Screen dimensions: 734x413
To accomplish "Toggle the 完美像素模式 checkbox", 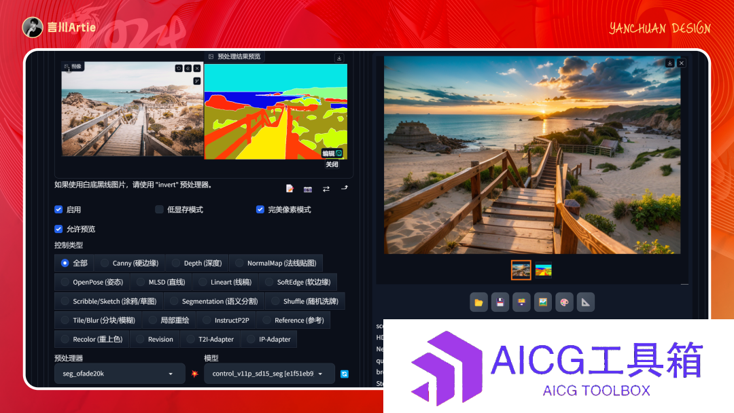I will click(x=260, y=209).
